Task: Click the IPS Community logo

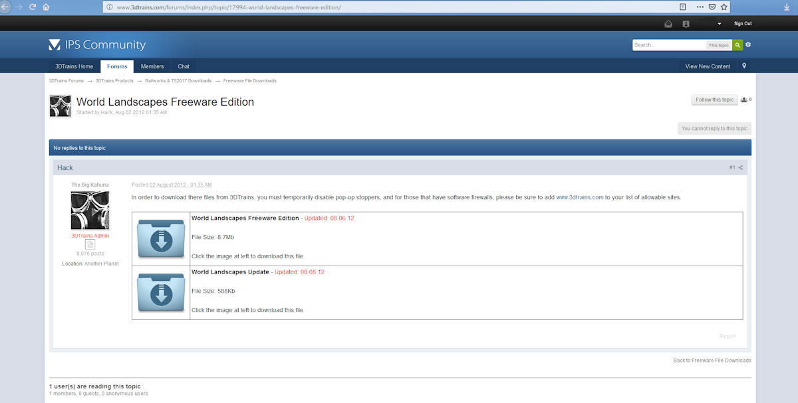Action: click(97, 45)
